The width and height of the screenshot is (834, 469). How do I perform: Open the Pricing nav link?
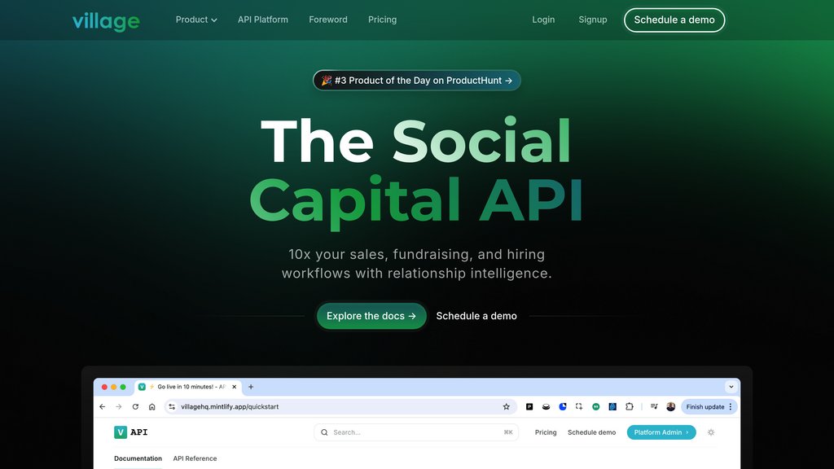383,20
